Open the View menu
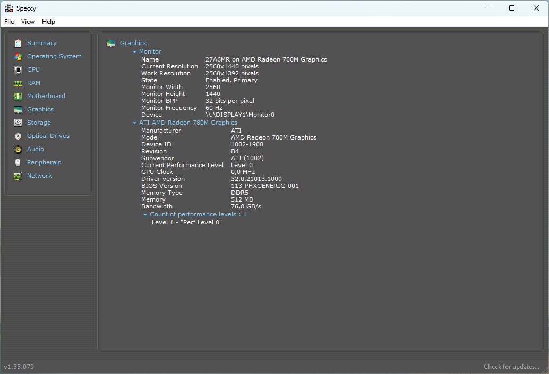 tap(28, 22)
